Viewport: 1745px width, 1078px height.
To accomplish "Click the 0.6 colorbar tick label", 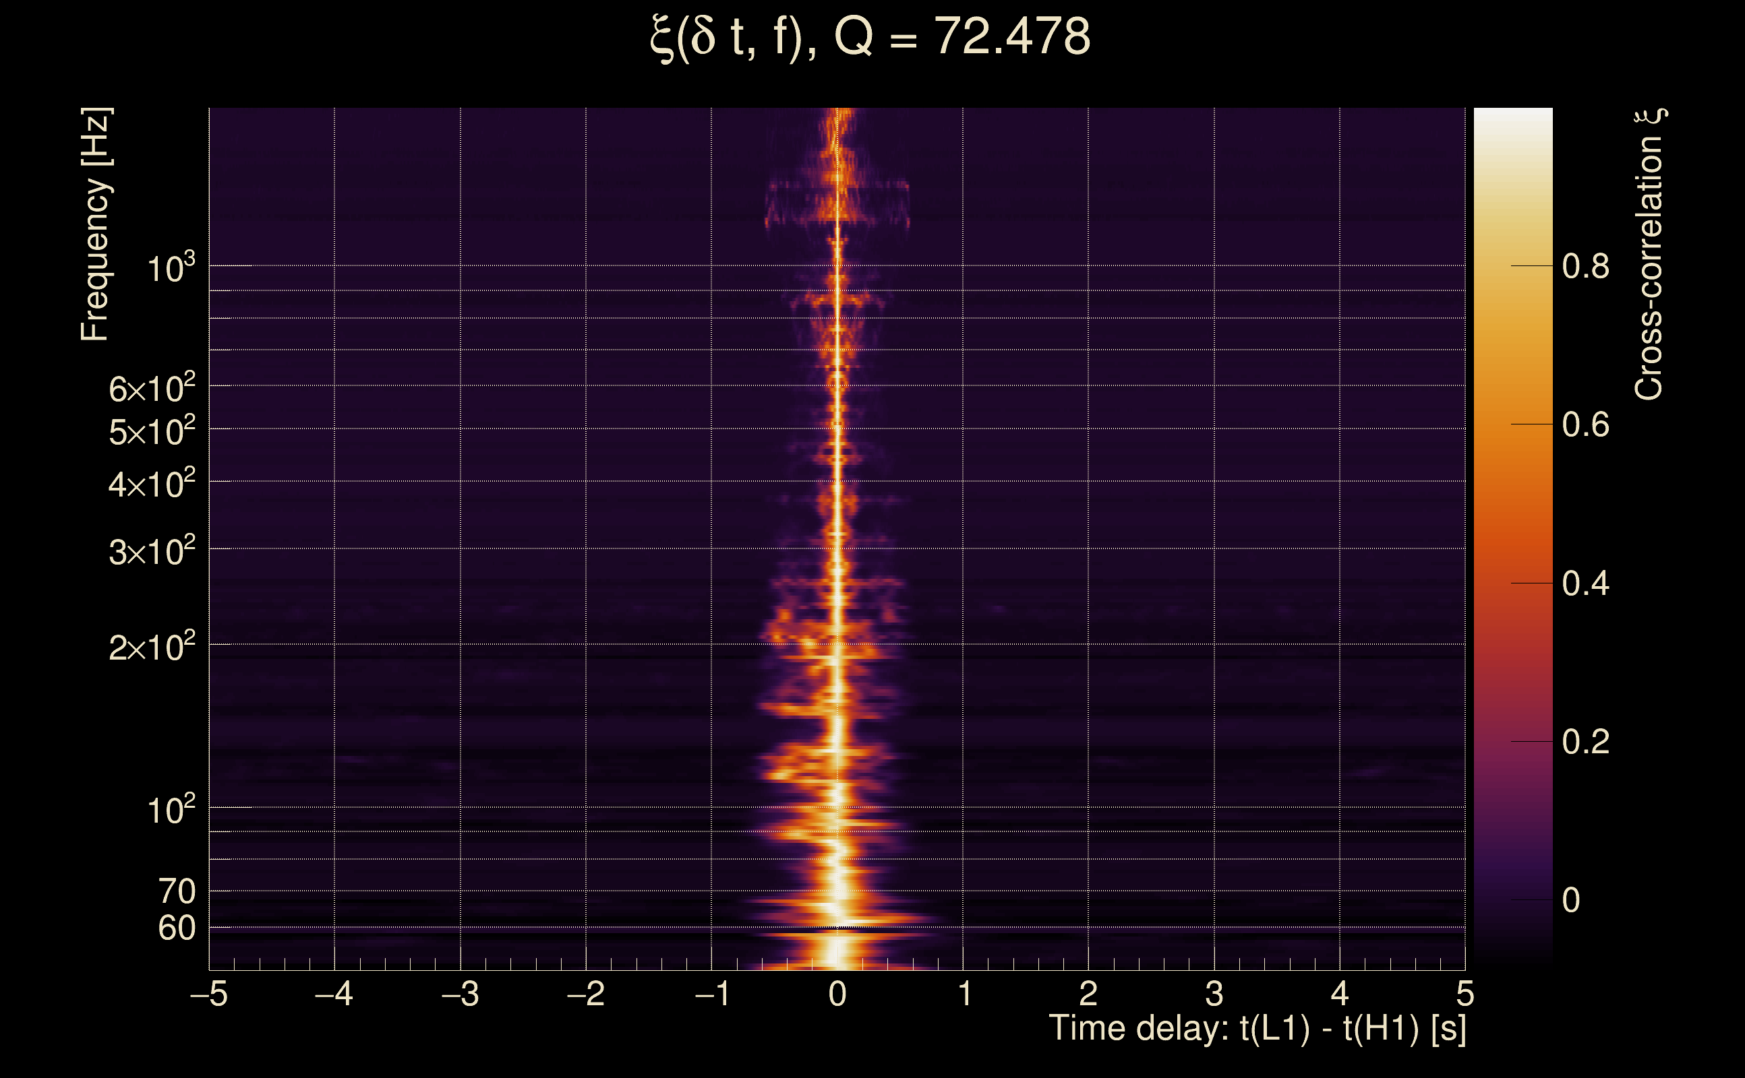I will click(1585, 425).
